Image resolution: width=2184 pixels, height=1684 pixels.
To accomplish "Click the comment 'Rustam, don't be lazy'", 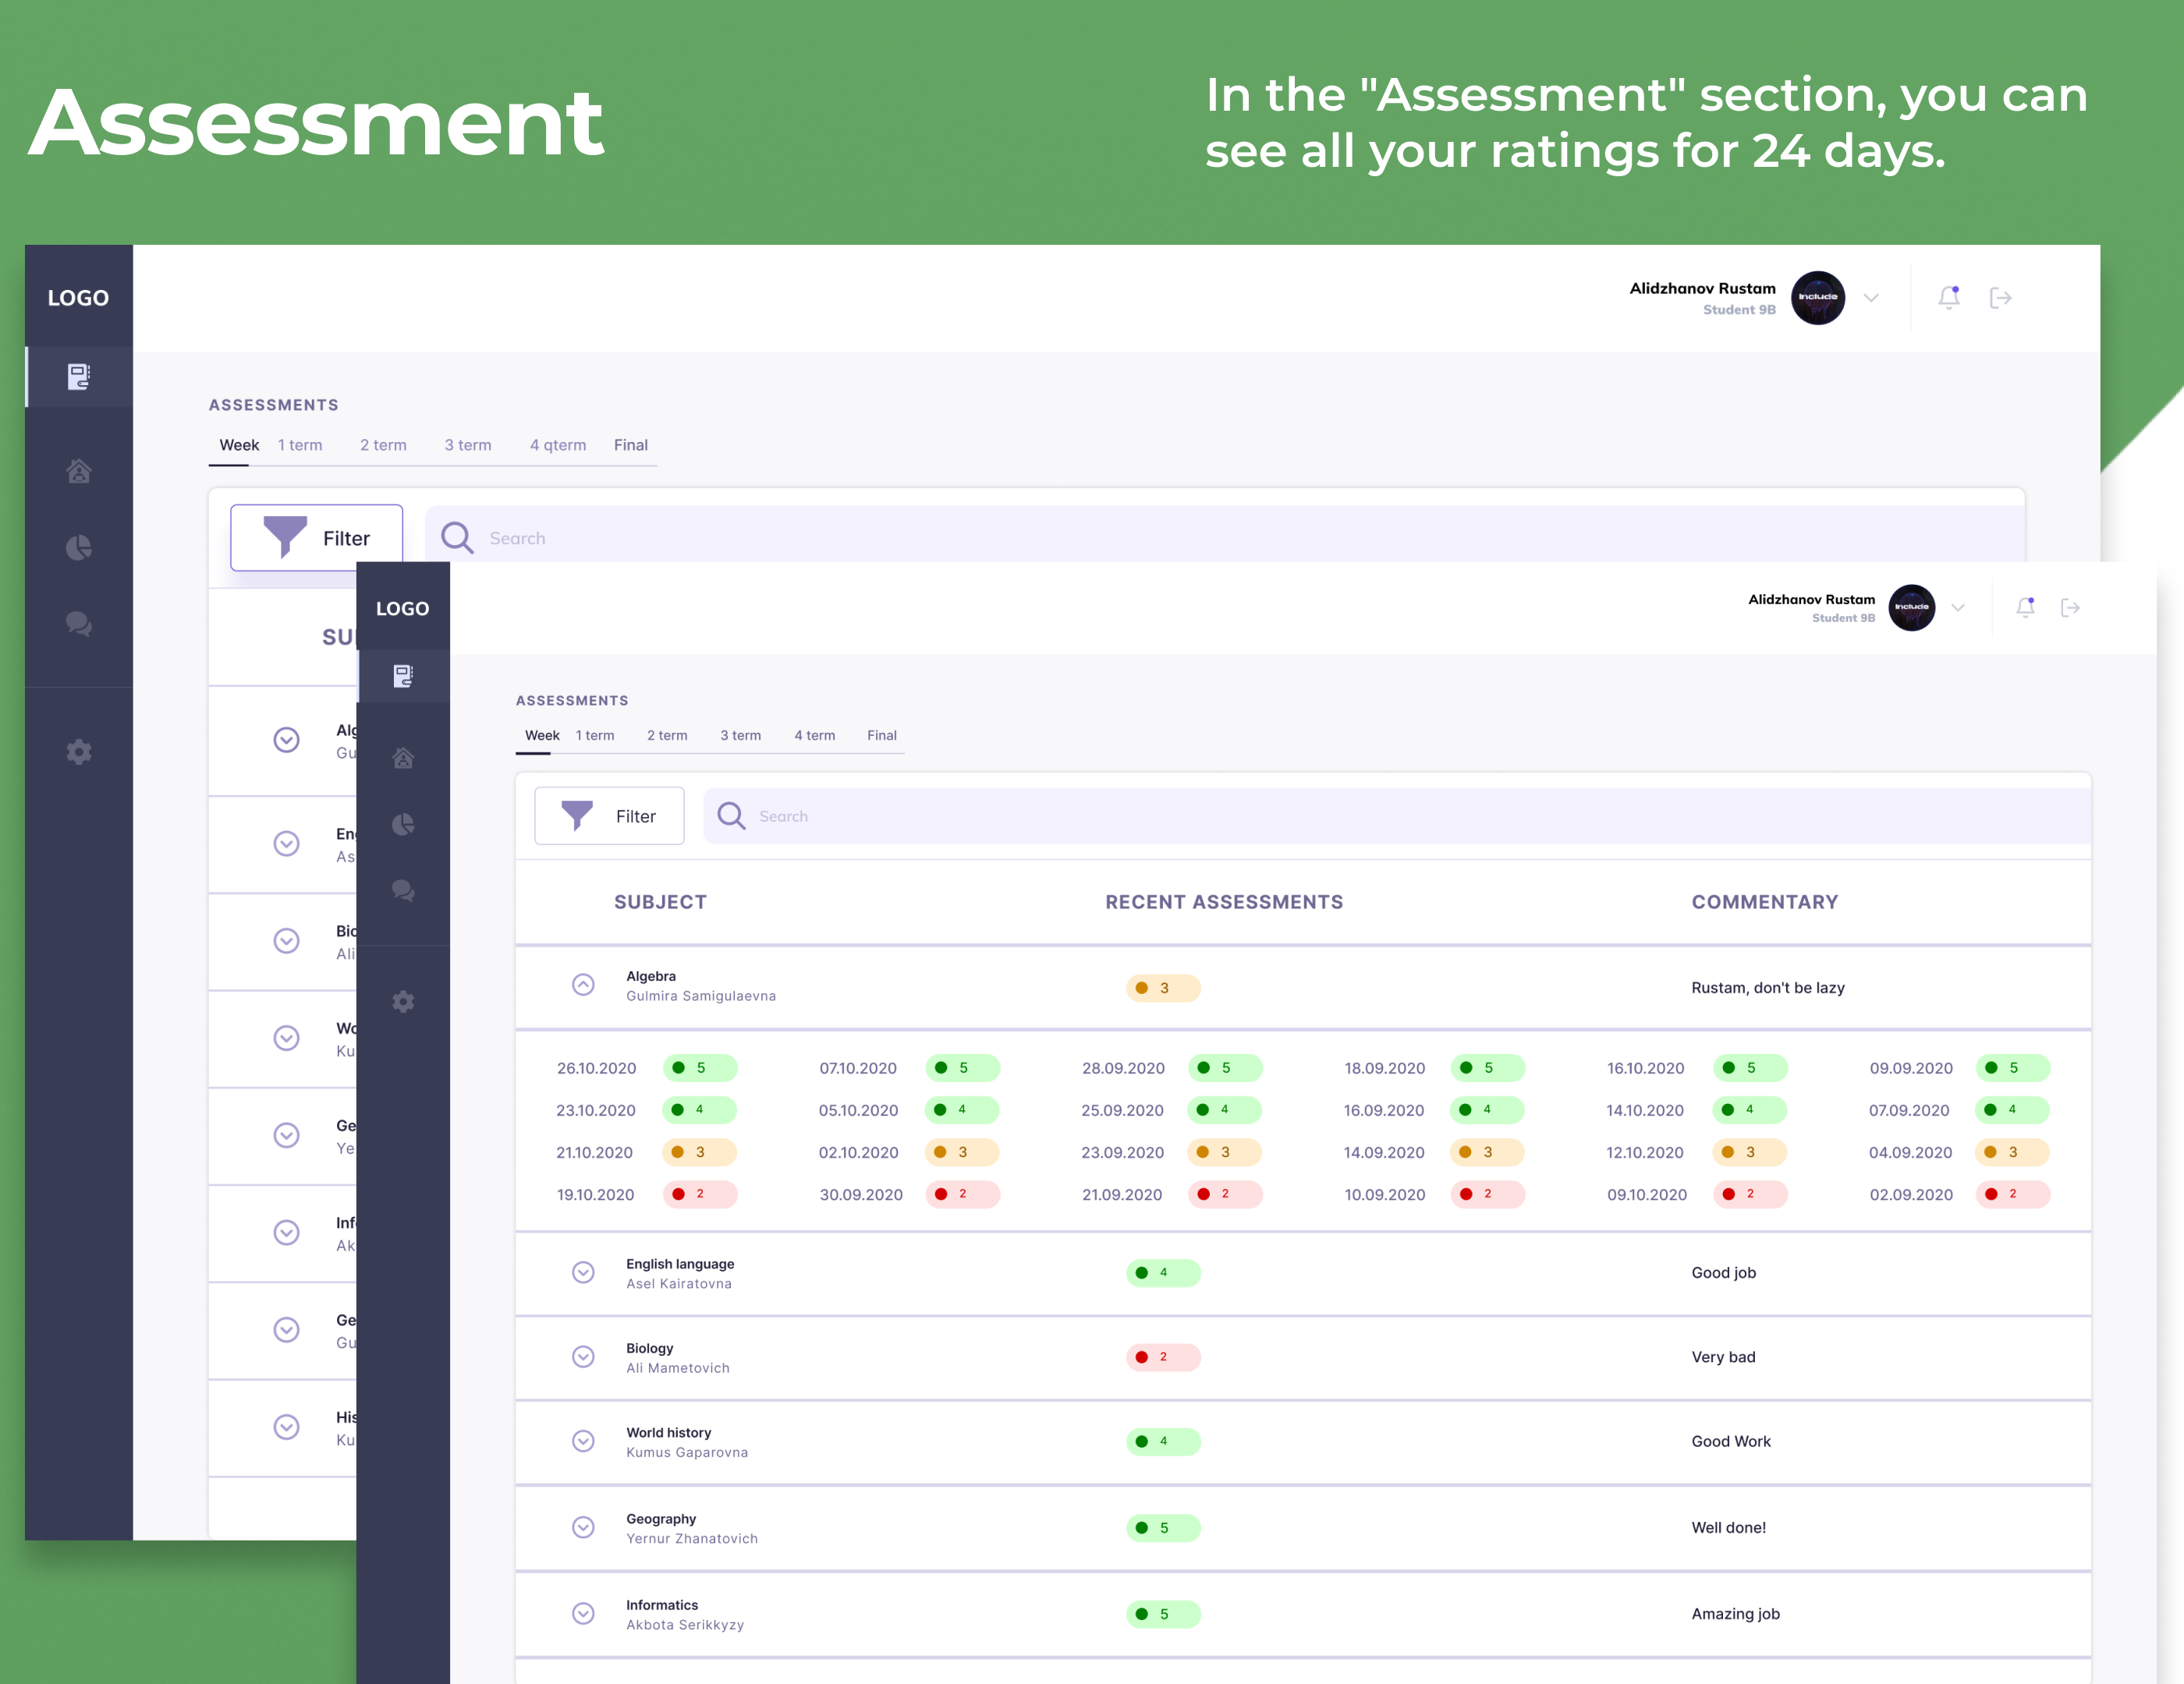I will click(1768, 988).
